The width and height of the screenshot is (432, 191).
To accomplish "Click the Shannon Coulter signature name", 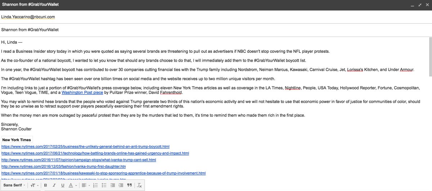I will (17, 129).
